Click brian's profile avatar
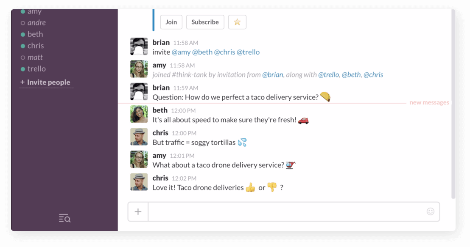Image resolution: width=470 pixels, height=247 pixels. click(139, 47)
